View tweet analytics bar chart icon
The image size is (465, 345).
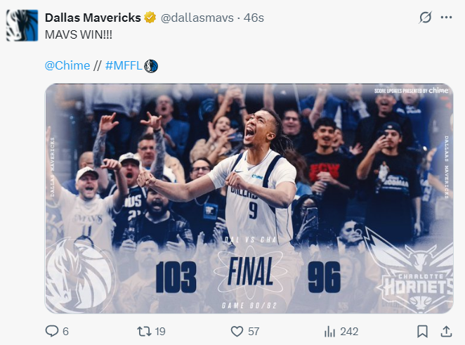pyautogui.click(x=329, y=332)
